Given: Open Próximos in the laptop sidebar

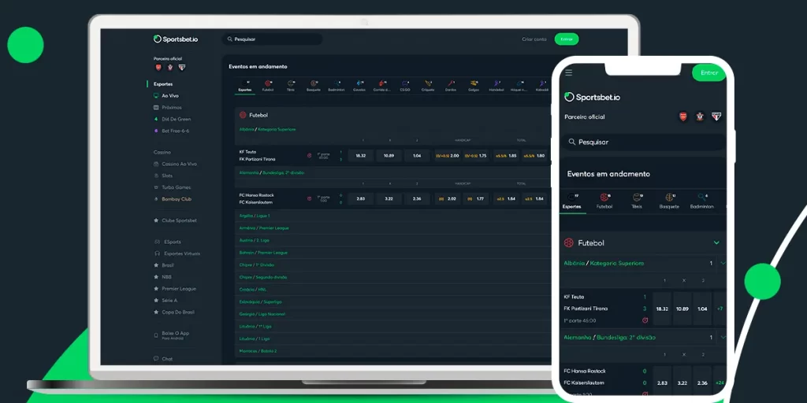Looking at the screenshot, I should click(x=168, y=107).
